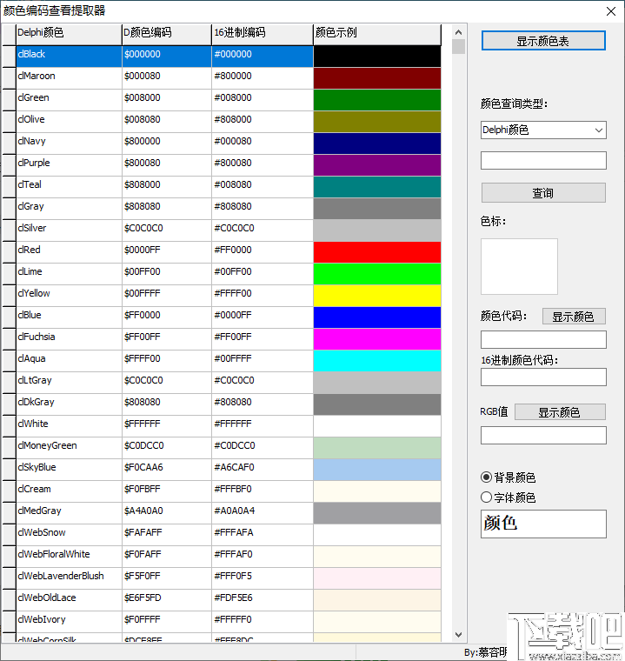Click the $008080 code cell
The height and width of the screenshot is (661, 625).
click(167, 122)
